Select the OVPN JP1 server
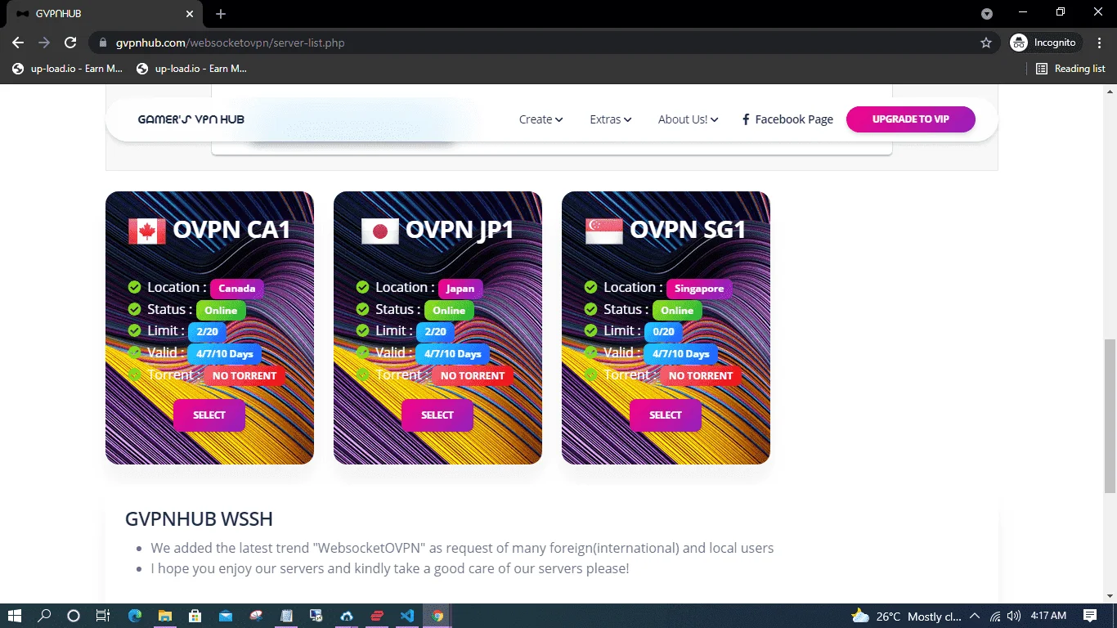 tap(437, 415)
